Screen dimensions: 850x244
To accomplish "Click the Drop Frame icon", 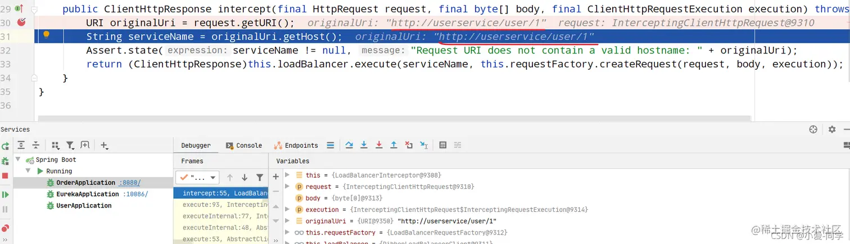I will [409, 145].
